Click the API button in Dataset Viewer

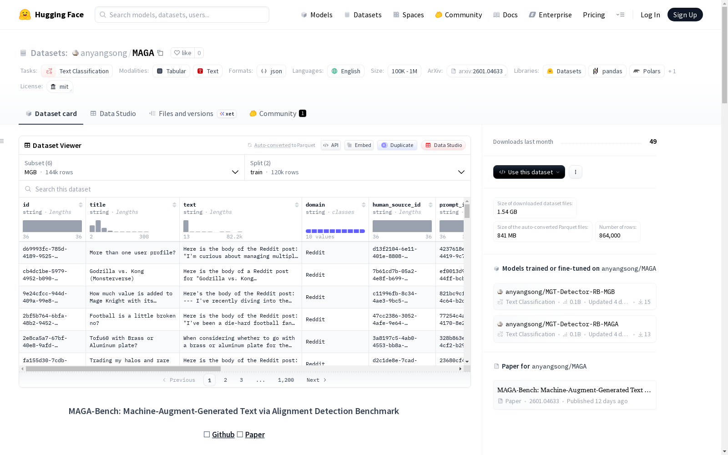click(x=331, y=145)
